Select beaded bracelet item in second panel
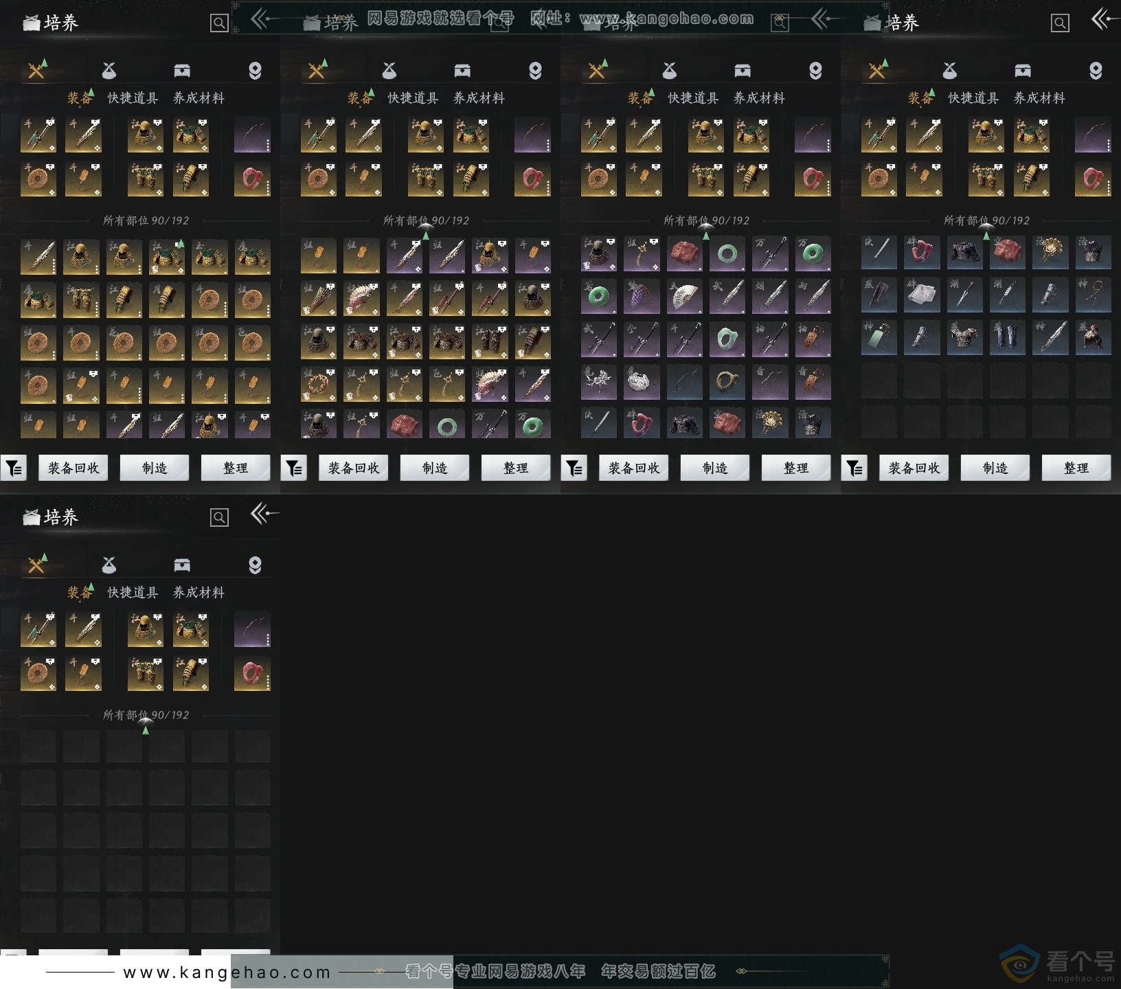This screenshot has width=1121, height=989. pos(319,385)
